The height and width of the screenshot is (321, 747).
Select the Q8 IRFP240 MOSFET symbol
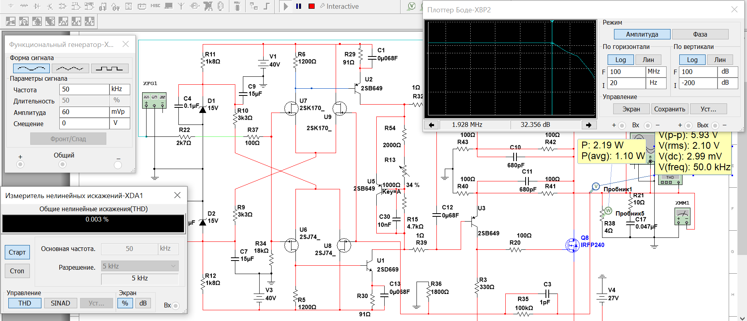[573, 245]
